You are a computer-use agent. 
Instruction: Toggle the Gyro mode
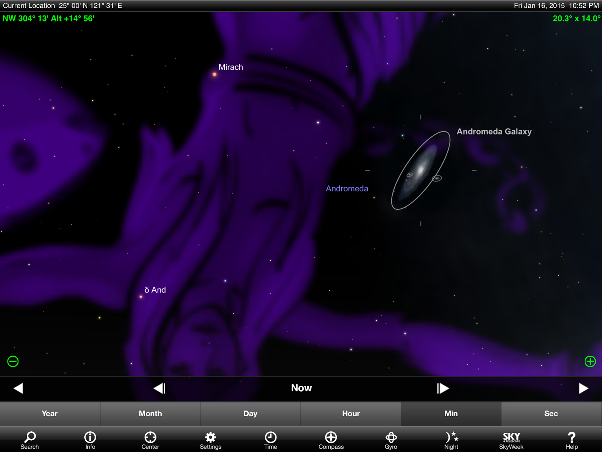(391, 440)
